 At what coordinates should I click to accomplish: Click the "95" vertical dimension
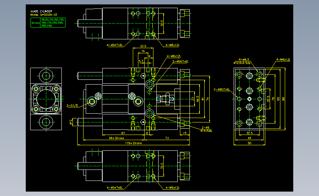pyautogui.click(x=278, y=99)
